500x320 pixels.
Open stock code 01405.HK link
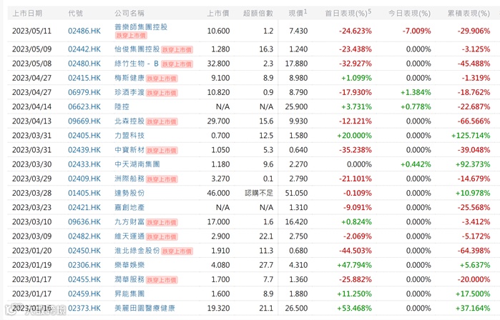84,193
